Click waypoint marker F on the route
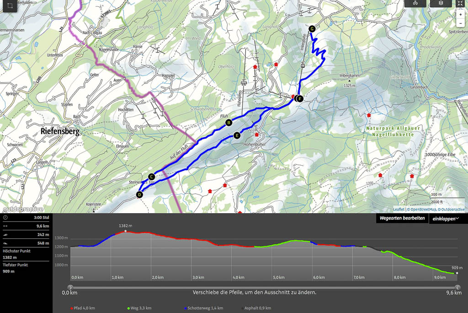Image resolution: width=468 pixels, height=313 pixels. coord(299,98)
